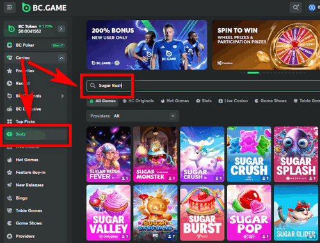Screen dimensions: 320x243
Task: Open Sugar Valley game
Action: coord(108,213)
